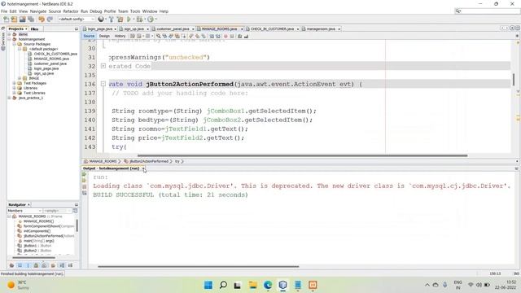Viewport: 521px width, 293px height.
Task: Click the Quick Search magnifier icon
Action: click(x=458, y=11)
